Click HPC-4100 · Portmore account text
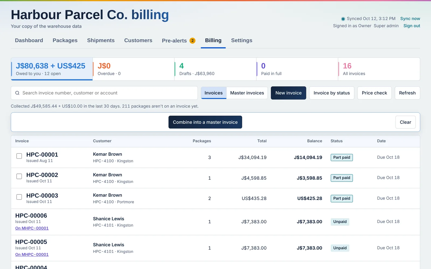Viewport: 431px width, 269px height. (113, 202)
